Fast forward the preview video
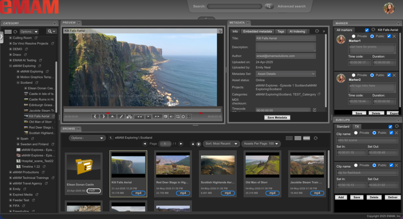The image size is (403, 219). [157, 116]
